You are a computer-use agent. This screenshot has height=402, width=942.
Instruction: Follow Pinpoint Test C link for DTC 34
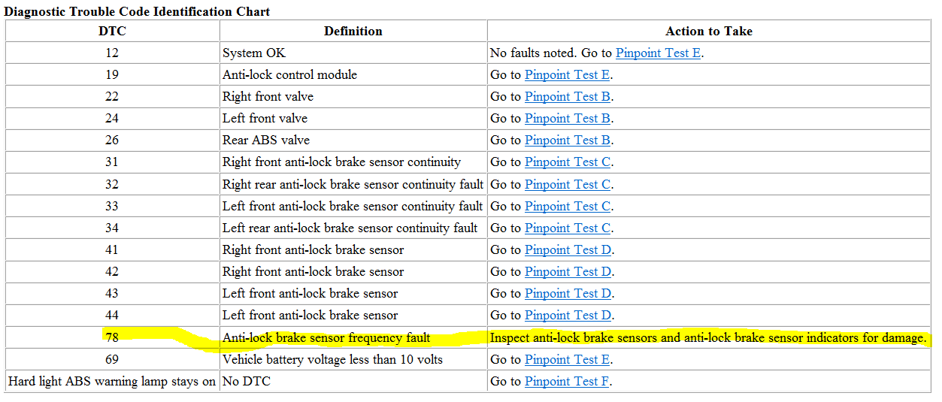567,228
